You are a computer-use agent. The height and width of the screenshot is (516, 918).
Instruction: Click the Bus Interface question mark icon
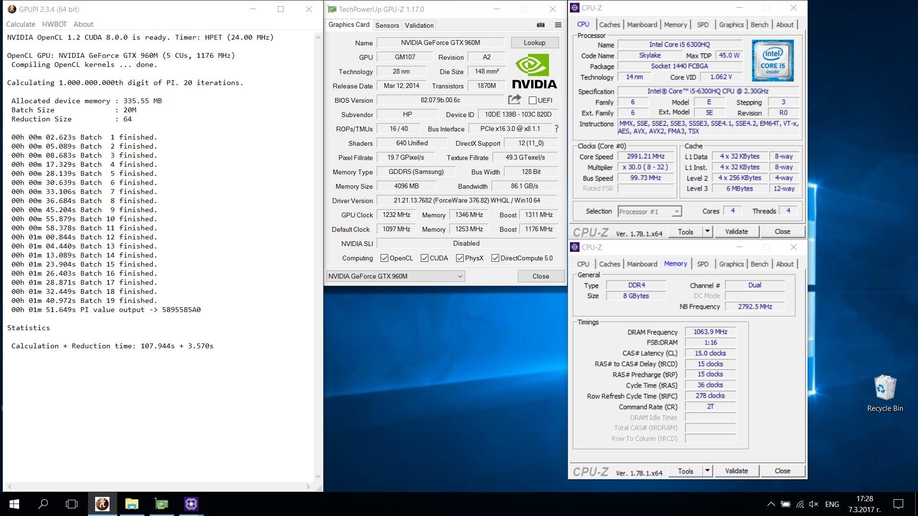click(556, 129)
